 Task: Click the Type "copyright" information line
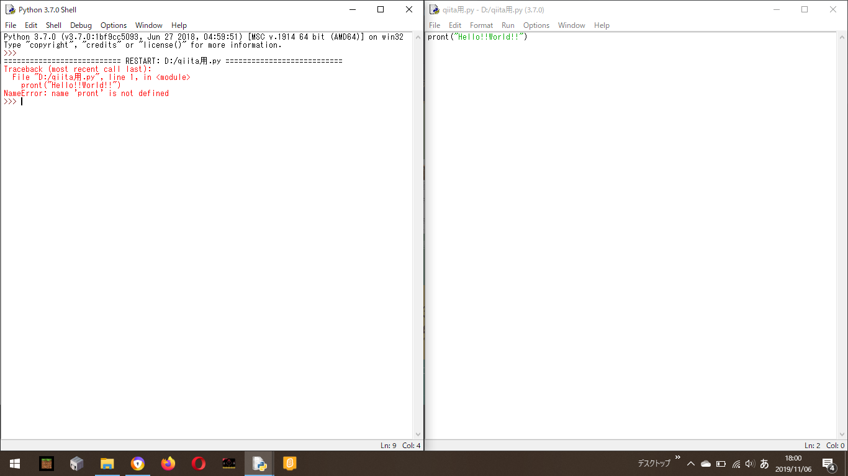click(x=143, y=45)
